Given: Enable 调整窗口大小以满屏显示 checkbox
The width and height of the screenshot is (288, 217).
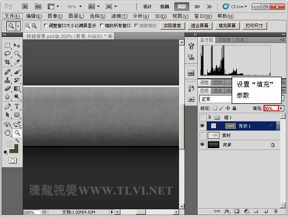Looking at the screenshot, I should (x=45, y=26).
